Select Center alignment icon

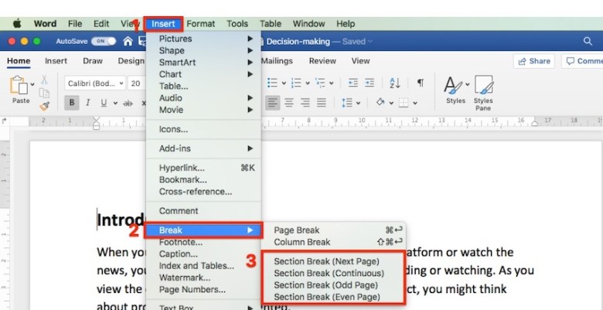click(x=289, y=103)
